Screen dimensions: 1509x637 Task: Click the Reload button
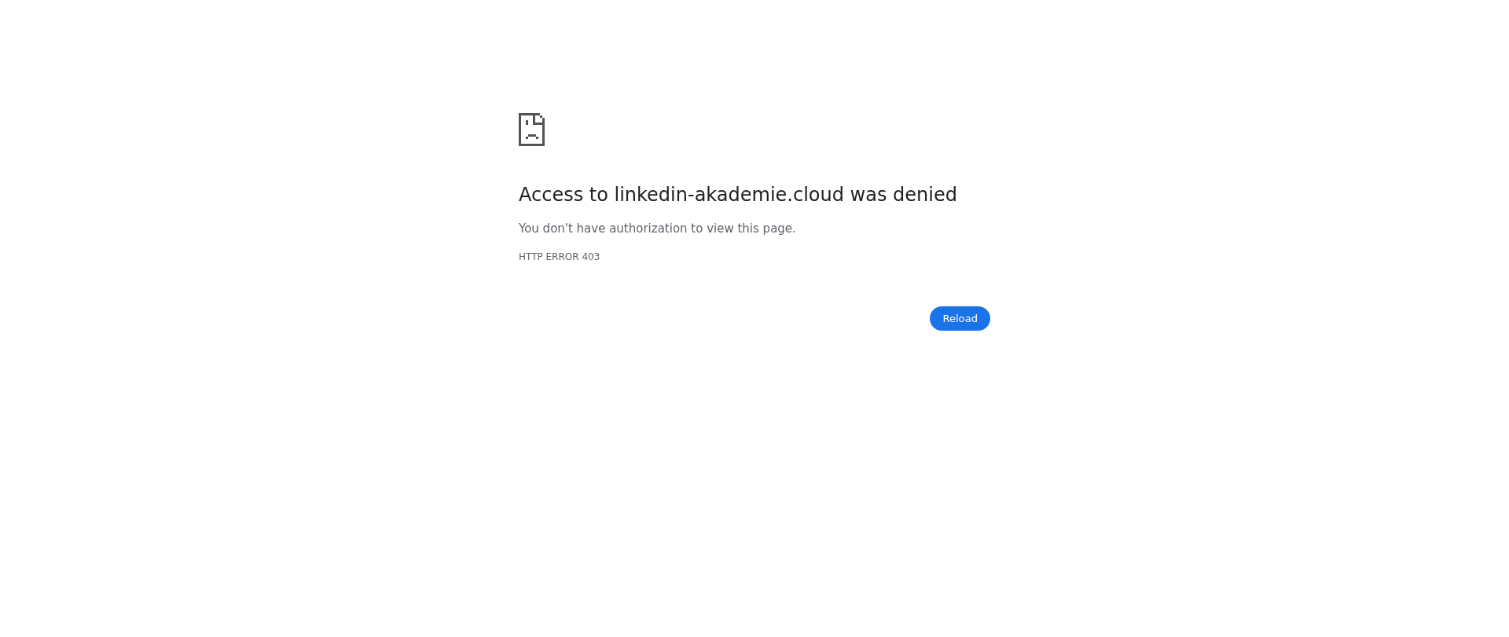coord(960,318)
